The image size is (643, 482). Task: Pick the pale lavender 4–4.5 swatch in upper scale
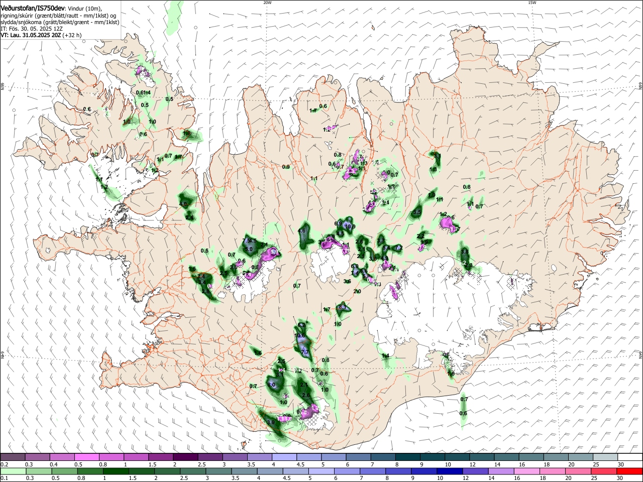point(284,457)
